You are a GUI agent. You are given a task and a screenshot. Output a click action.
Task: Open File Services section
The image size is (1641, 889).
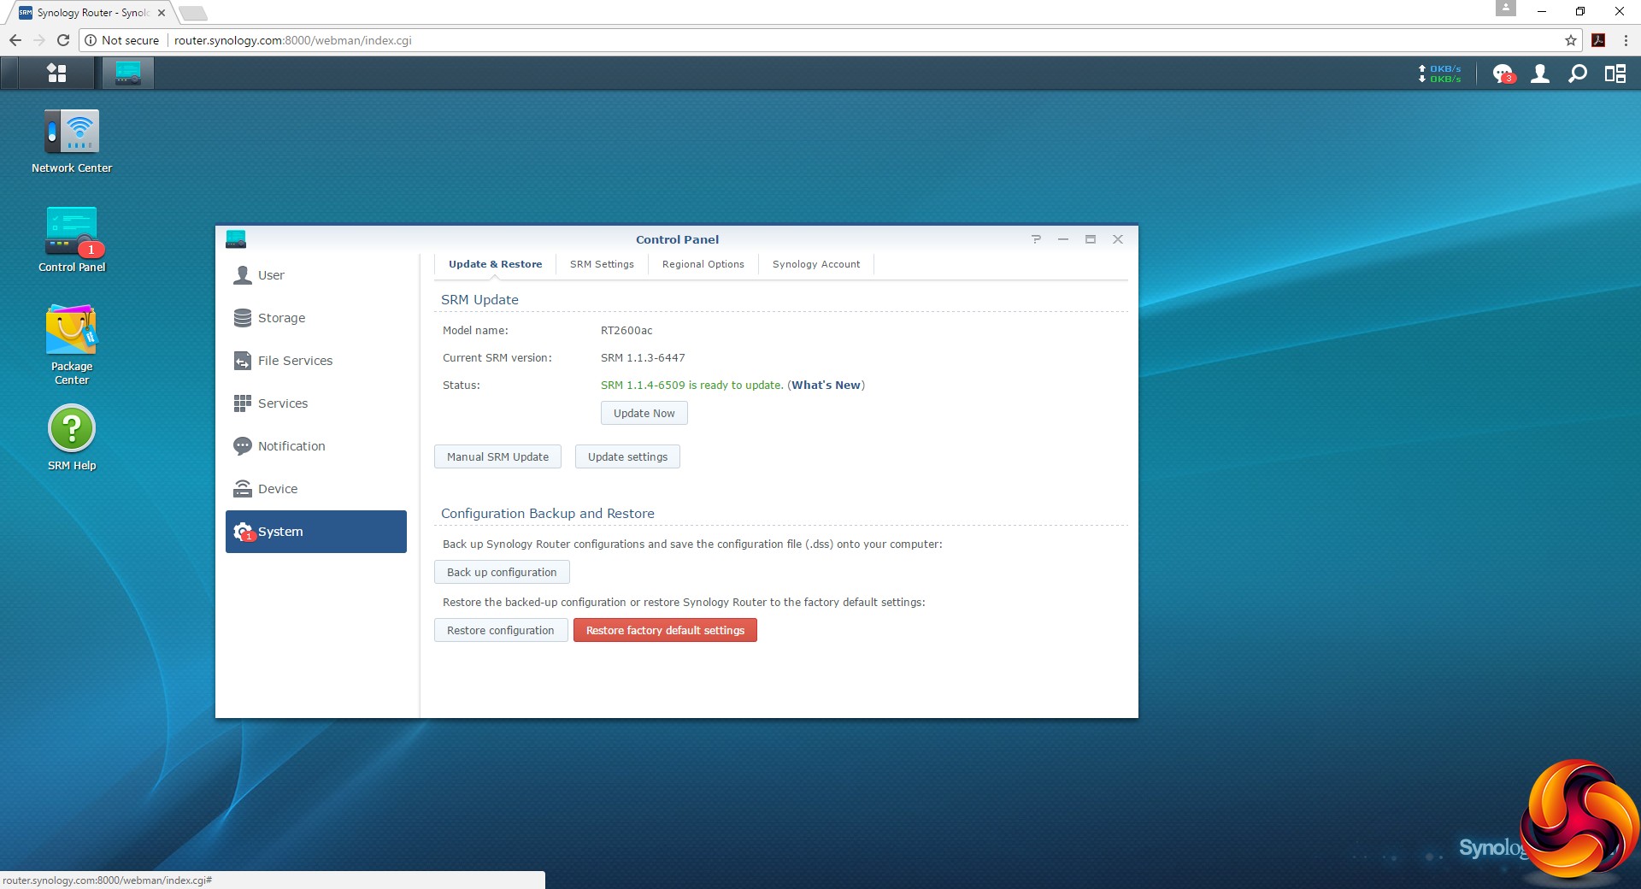[316, 361]
